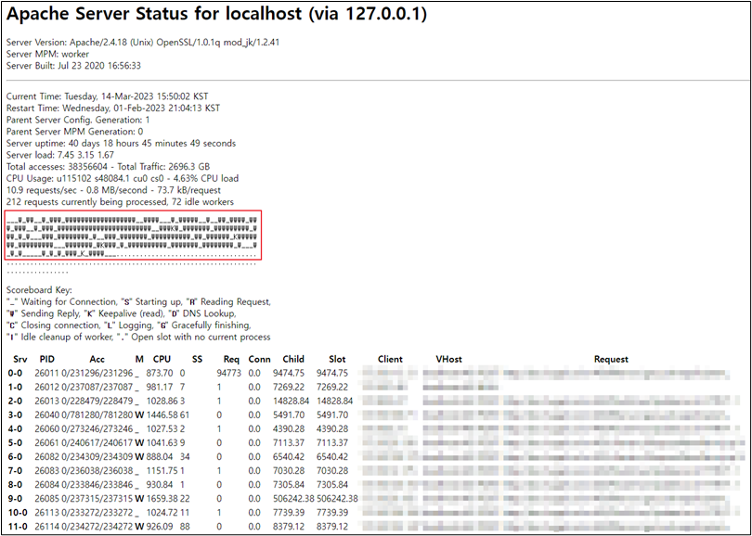This screenshot has width=752, height=536.
Task: Click Srv cell '0-0'
Action: click(15, 373)
